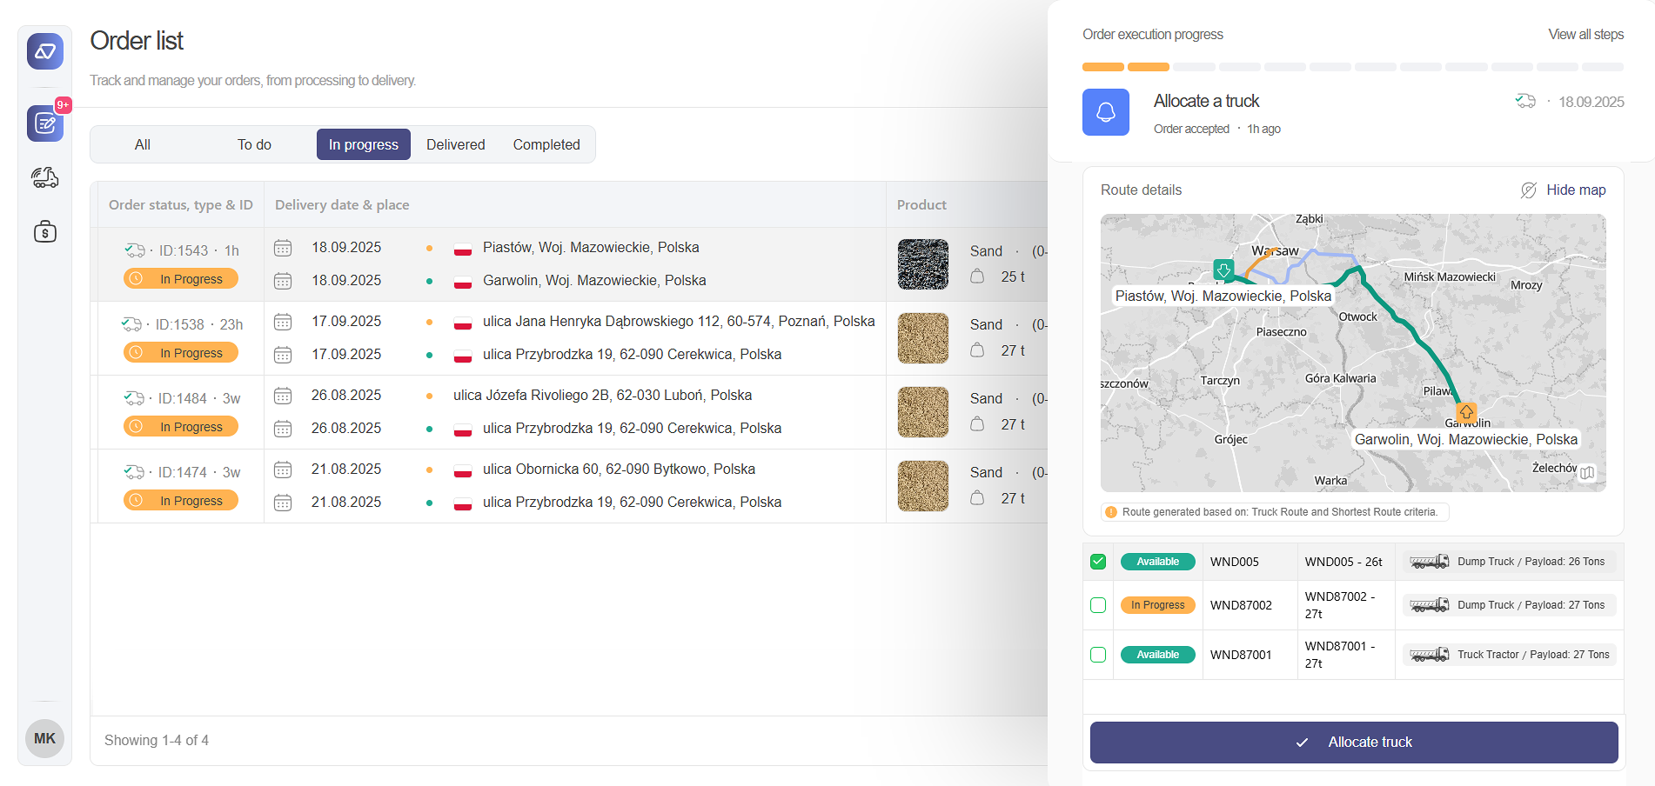Select the WND87002 truck checkbox
Image resolution: width=1655 pixels, height=786 pixels.
point(1098,605)
